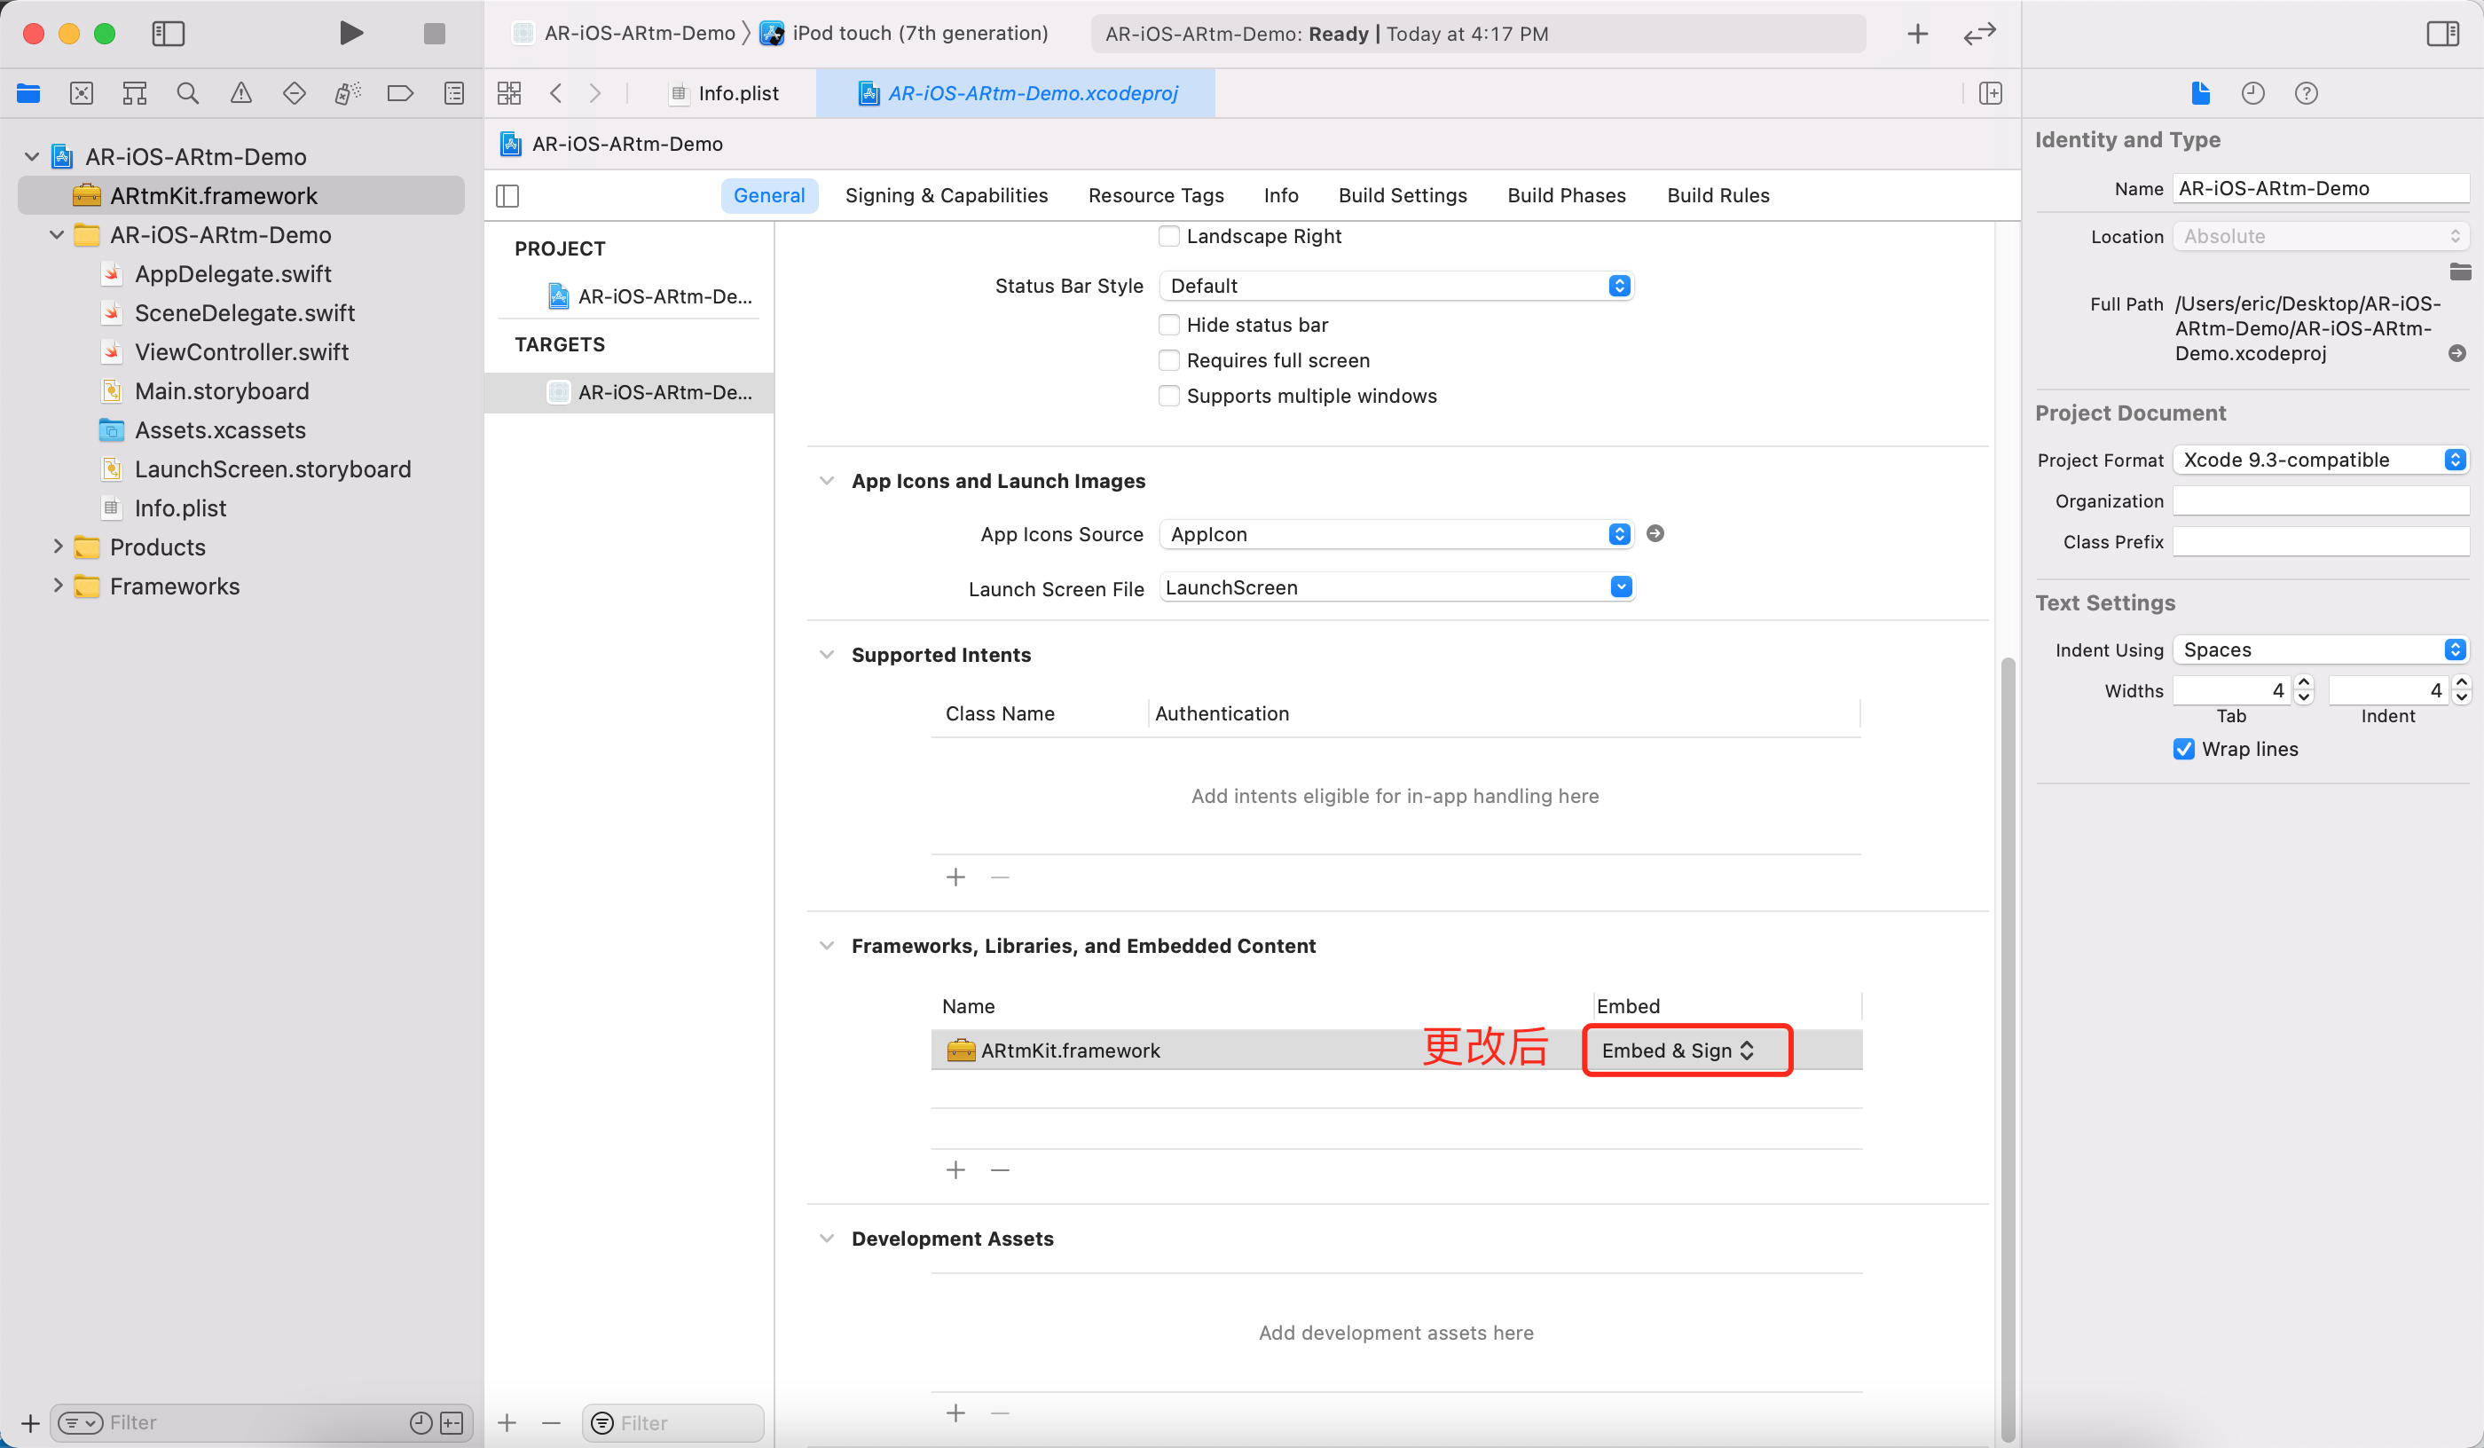Open the Find navigator magnifier
The width and height of the screenshot is (2484, 1448).
(187, 94)
